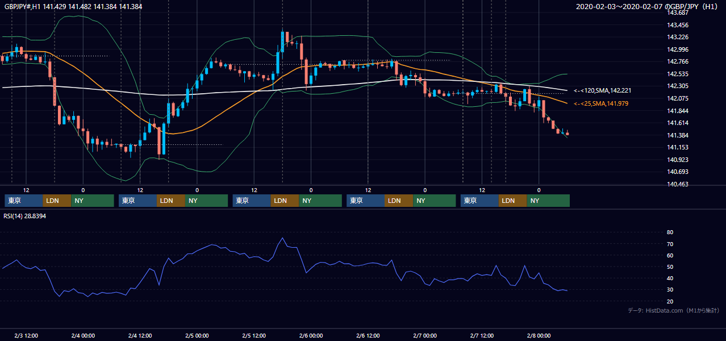This screenshot has width=726, height=341.
Task: Click the 2/4 00:00 time axis label
Action: click(83, 335)
